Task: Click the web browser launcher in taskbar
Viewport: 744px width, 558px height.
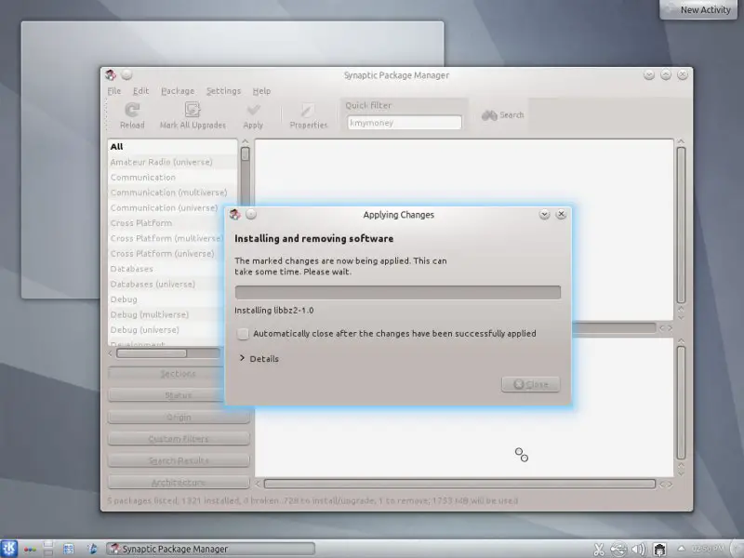Action: [x=92, y=549]
